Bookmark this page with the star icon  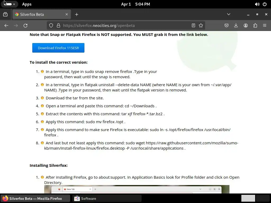[x=201, y=26]
